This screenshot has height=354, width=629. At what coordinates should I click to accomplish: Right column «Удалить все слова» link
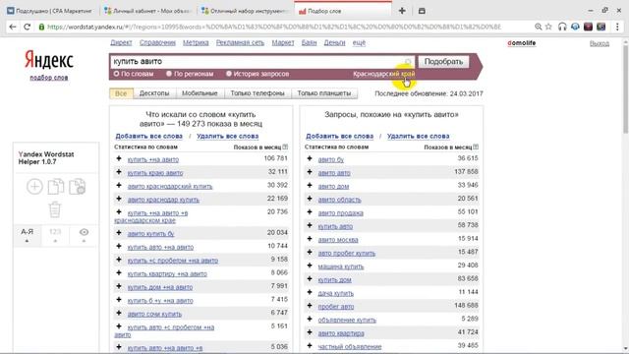[418, 136]
